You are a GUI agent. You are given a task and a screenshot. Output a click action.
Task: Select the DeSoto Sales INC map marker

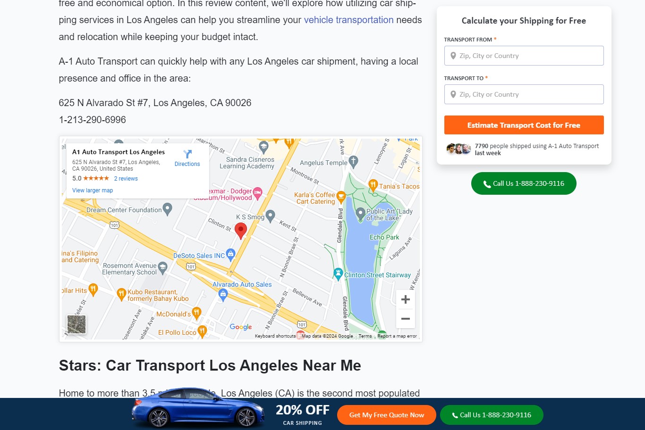pyautogui.click(x=230, y=255)
